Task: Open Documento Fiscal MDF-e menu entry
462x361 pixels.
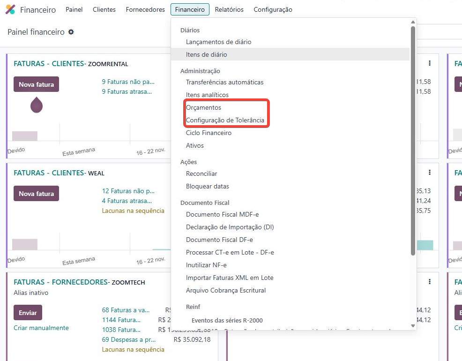Action: [x=222, y=214]
